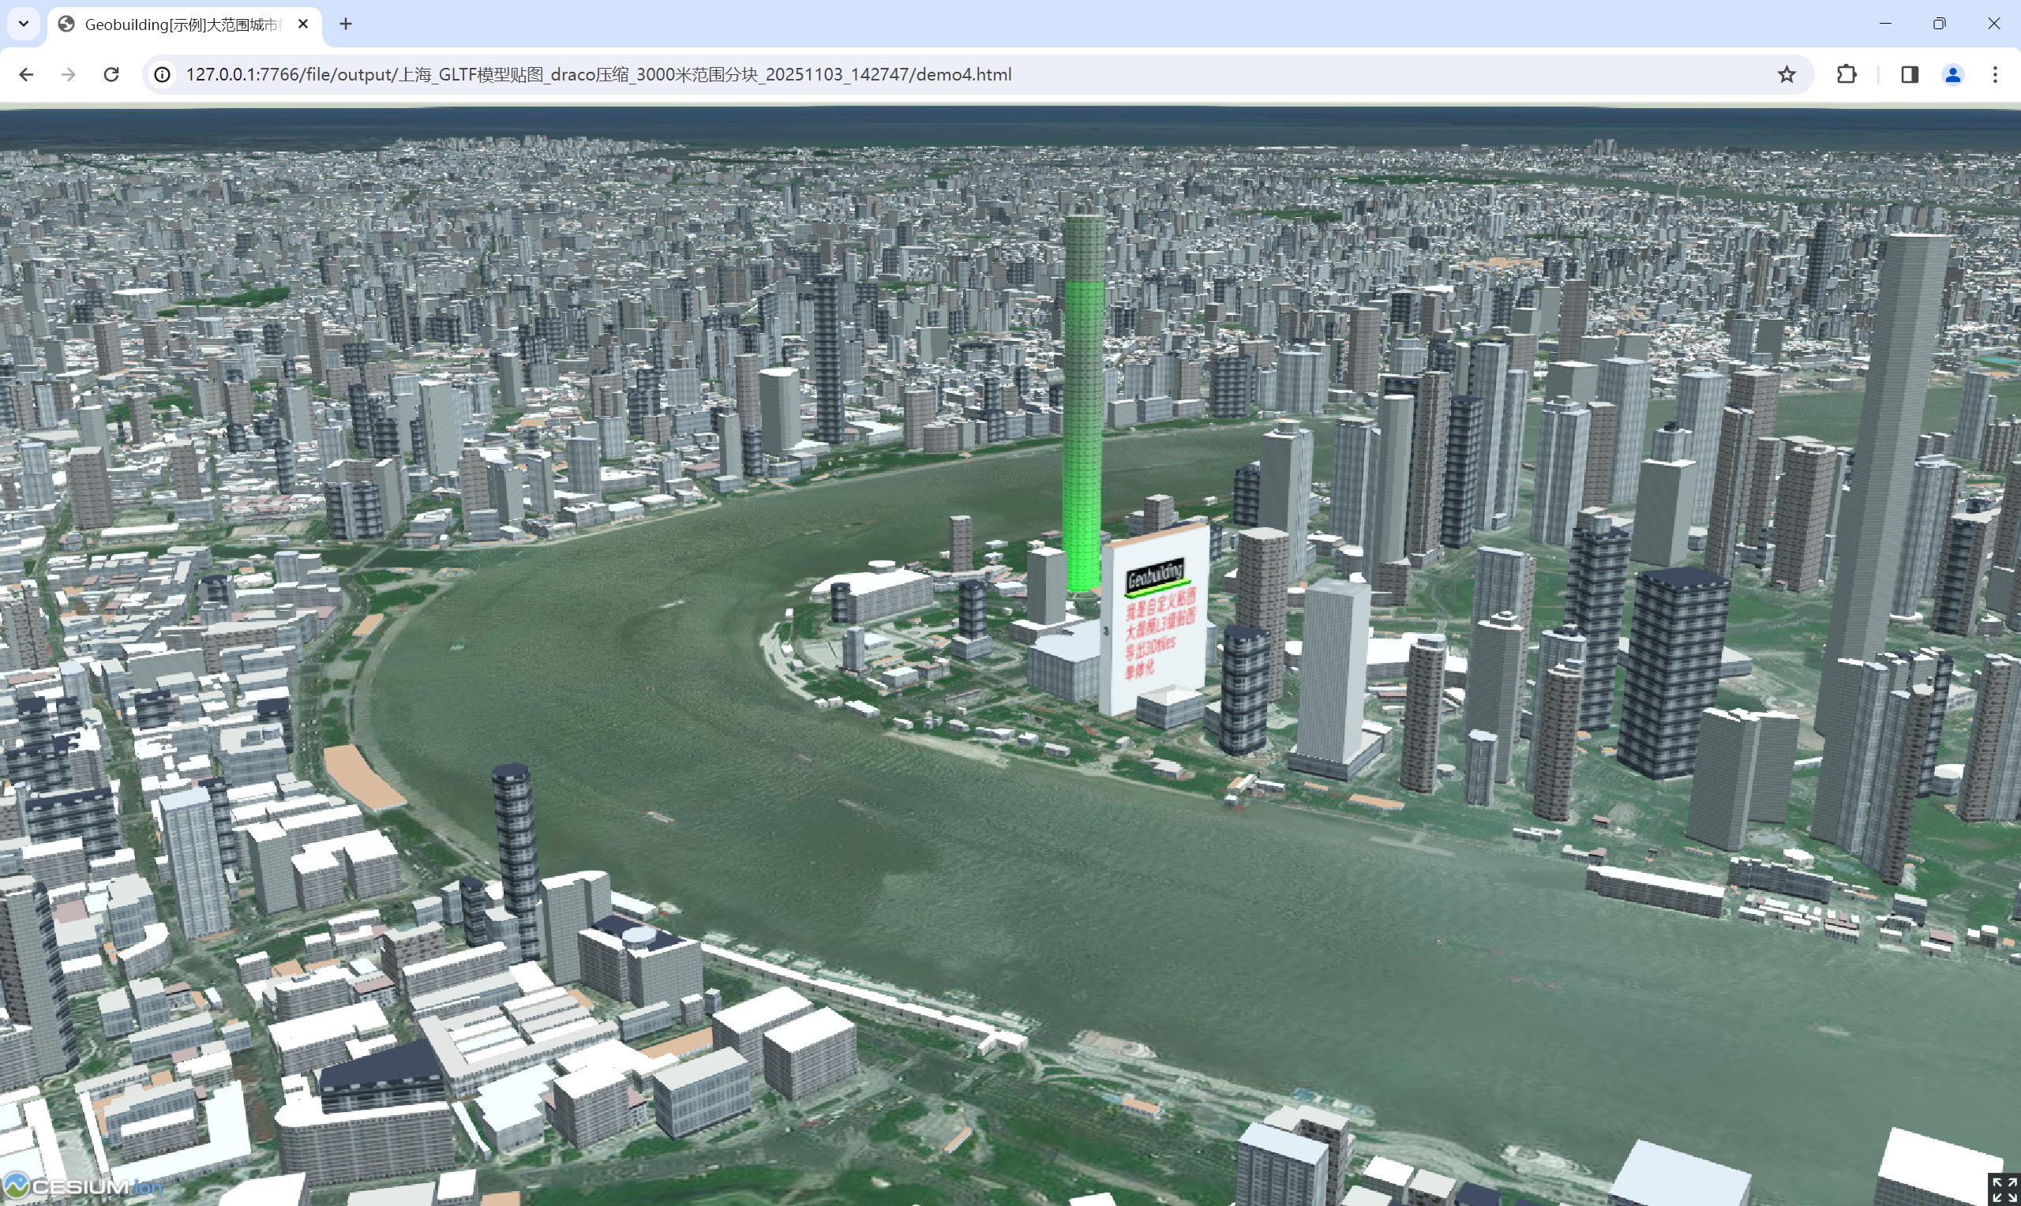Expand the tab search dropdown chevron
The image size is (2021, 1206).
click(24, 24)
